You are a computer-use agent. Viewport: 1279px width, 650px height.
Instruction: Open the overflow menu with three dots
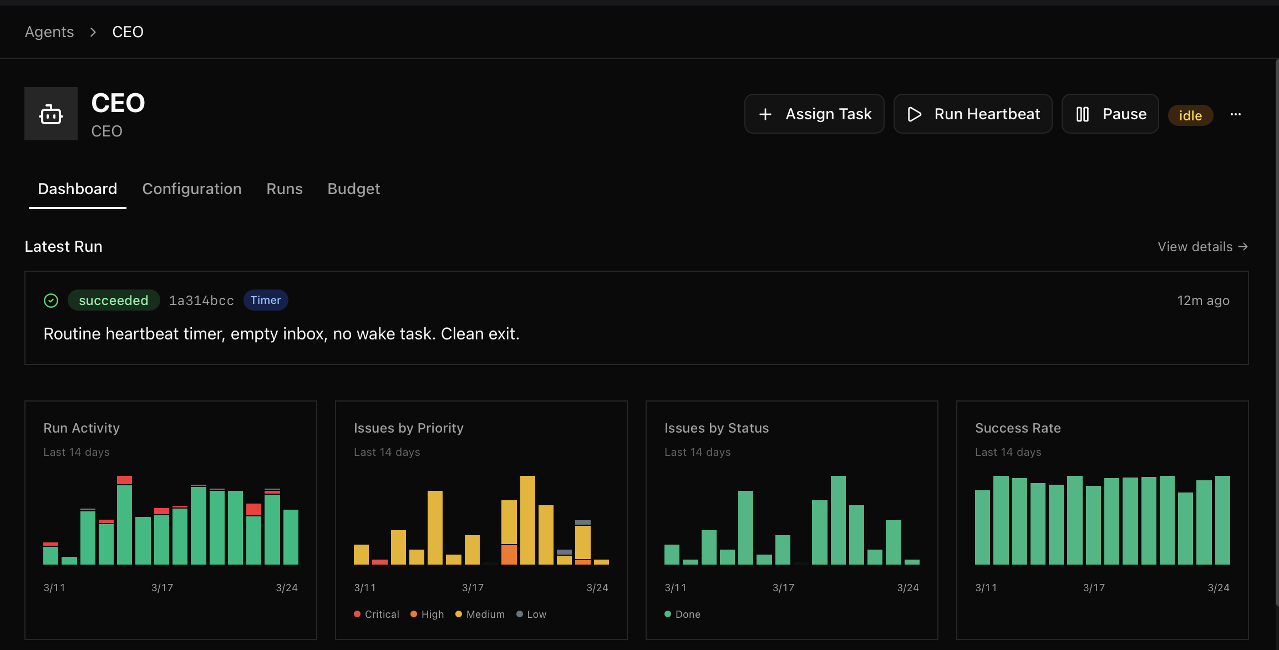click(x=1236, y=114)
